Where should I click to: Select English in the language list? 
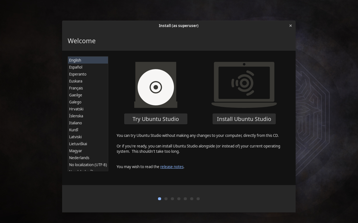[75, 60]
